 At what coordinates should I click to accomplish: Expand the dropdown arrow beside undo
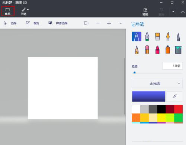pos(173,12)
